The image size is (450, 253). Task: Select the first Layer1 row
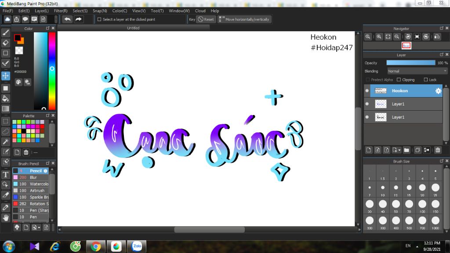(403, 104)
